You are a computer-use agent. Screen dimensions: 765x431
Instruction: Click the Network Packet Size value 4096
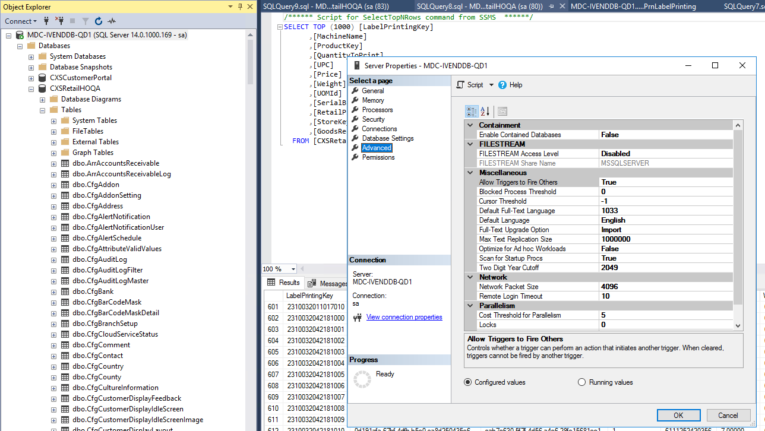coord(666,287)
